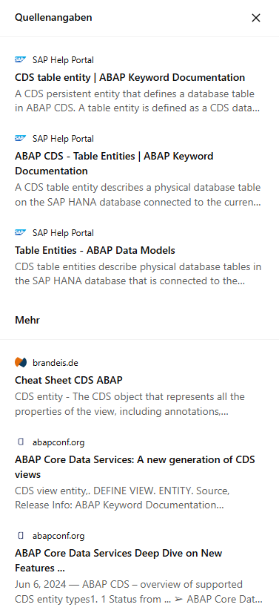Viewport: 279px width, 613px height.
Task: Click SAP logo icon of first source
Action: pyautogui.click(x=20, y=60)
